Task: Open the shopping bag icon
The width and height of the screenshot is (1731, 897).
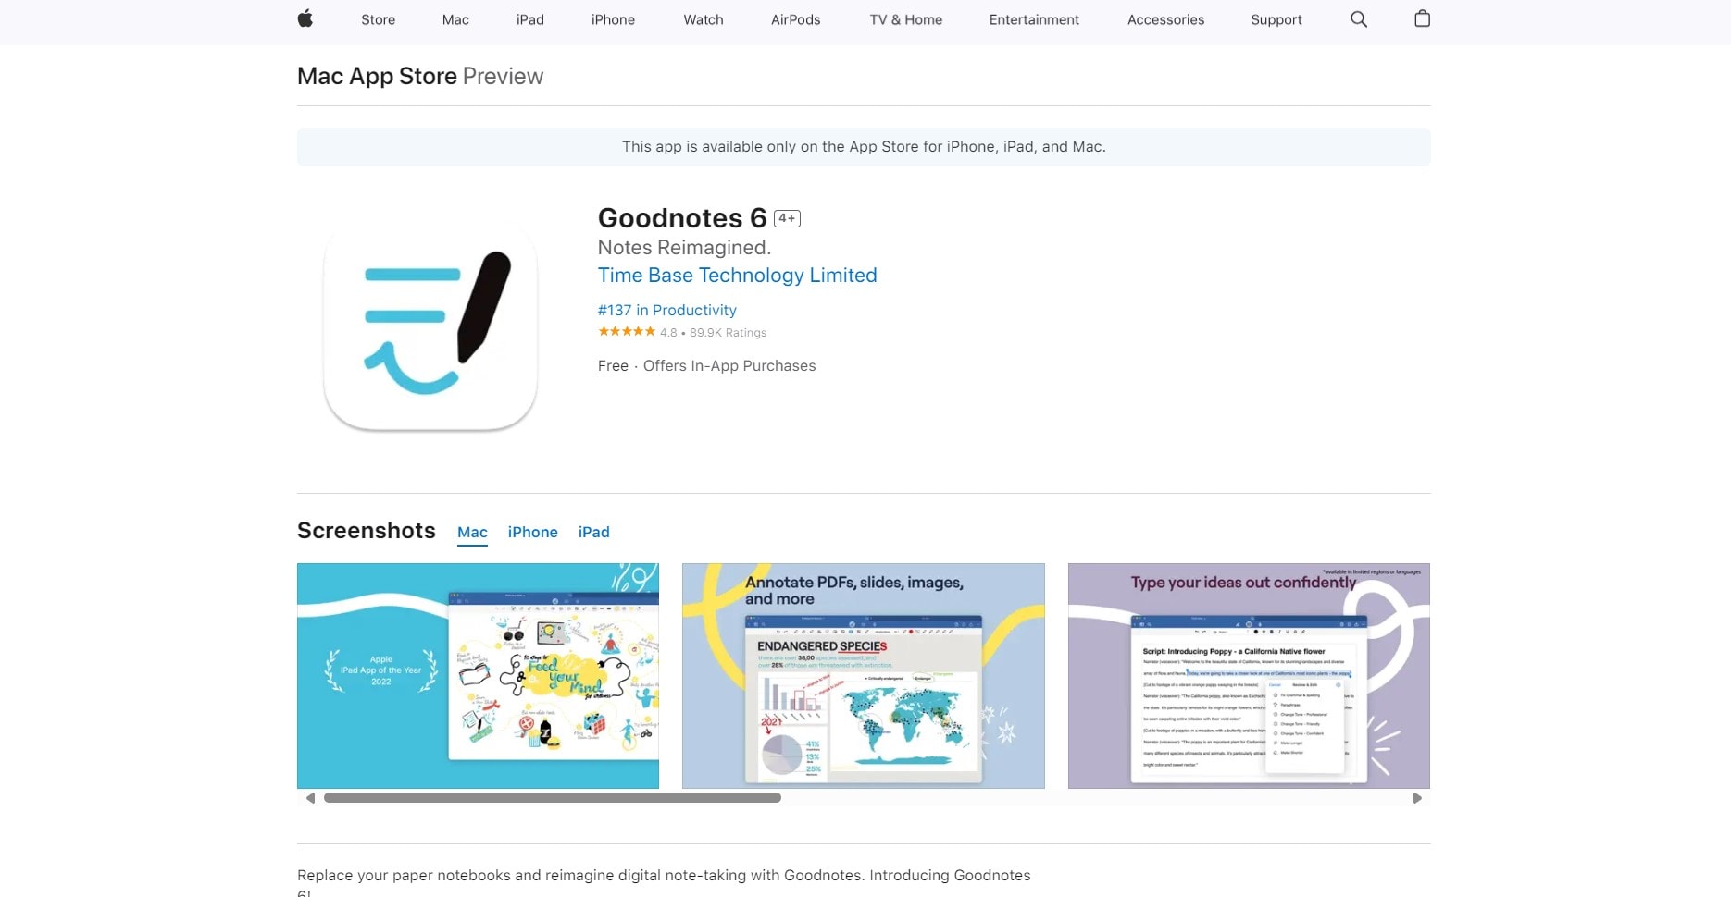Action: (1422, 18)
